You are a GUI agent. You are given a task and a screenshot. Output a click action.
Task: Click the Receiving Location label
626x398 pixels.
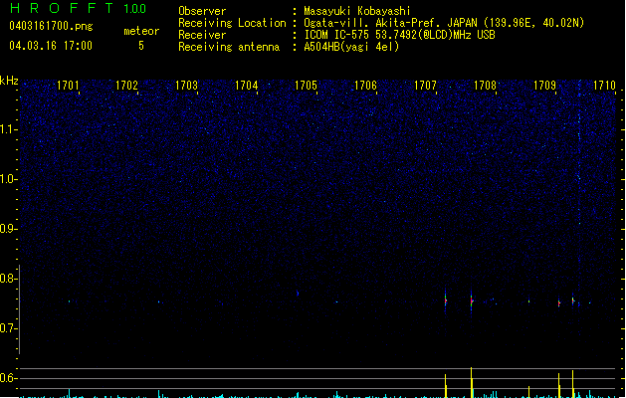[x=232, y=23]
